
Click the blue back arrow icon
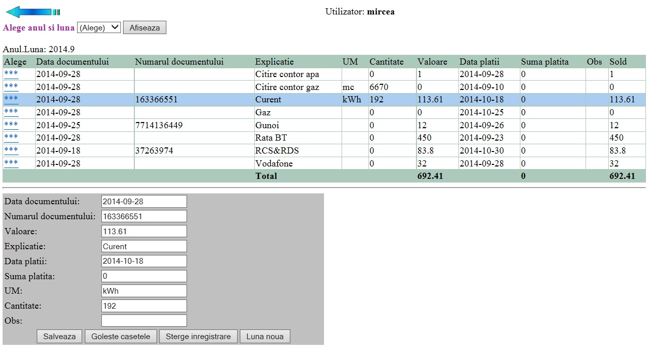coord(32,12)
